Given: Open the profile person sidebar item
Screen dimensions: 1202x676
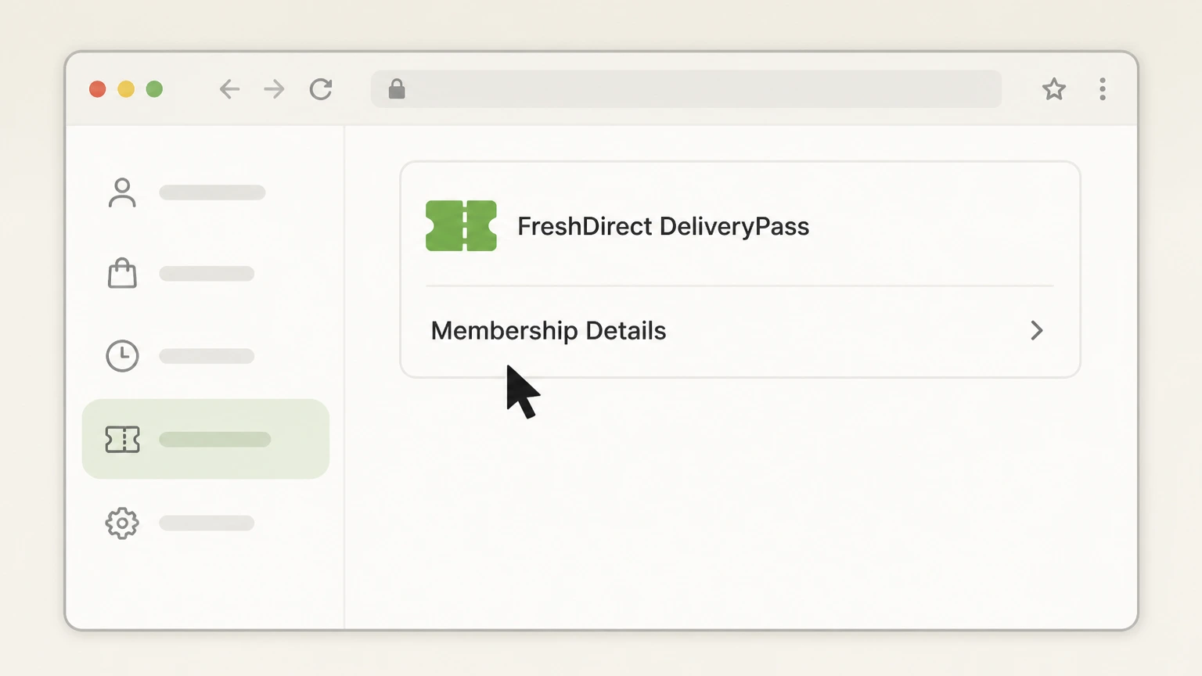Looking at the screenshot, I should [186, 192].
